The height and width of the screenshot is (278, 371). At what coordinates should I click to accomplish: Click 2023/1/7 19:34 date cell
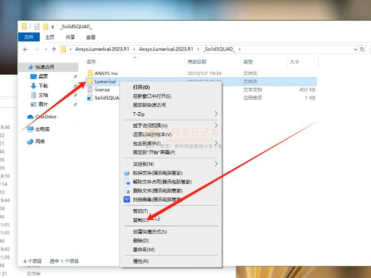click(x=204, y=74)
